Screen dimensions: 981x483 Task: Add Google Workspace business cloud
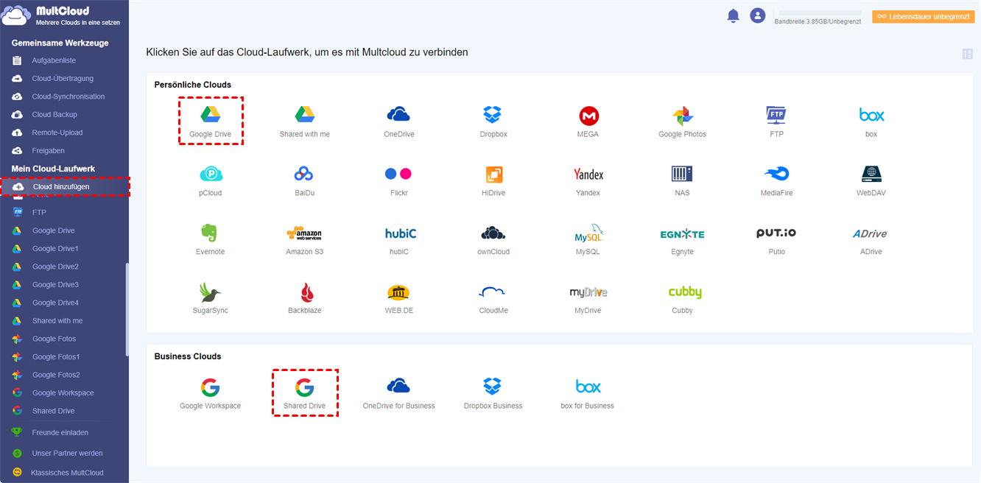tap(211, 387)
